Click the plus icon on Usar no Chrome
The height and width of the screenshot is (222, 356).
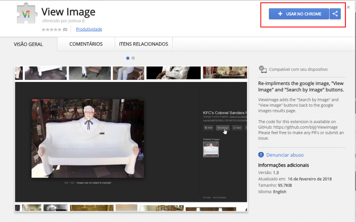[x=280, y=14]
